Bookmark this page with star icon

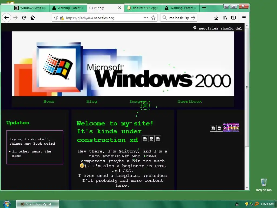(153, 18)
